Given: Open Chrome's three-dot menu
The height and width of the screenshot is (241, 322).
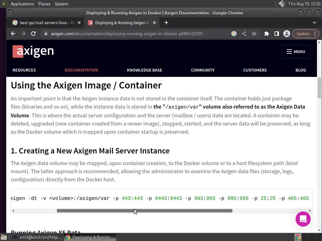Looking at the screenshot, I should (x=315, y=34).
